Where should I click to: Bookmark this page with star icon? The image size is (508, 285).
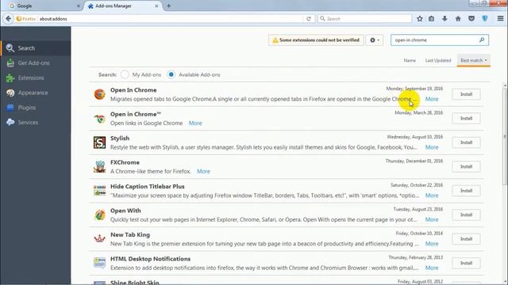point(420,19)
